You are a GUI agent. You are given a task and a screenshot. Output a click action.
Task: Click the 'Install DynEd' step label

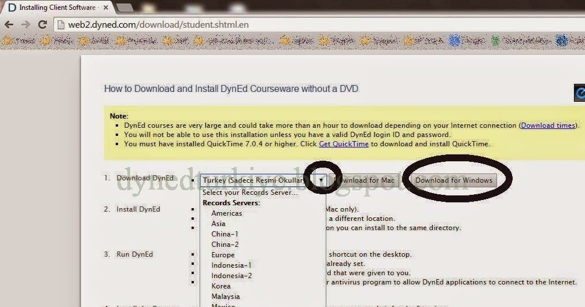coord(138,209)
